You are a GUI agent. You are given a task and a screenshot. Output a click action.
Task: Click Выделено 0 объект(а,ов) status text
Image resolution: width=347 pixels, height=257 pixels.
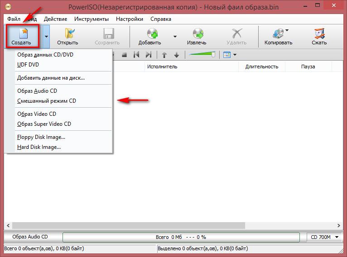click(202, 248)
